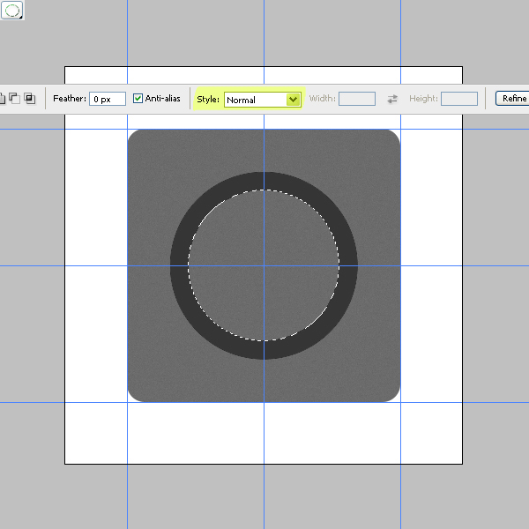The height and width of the screenshot is (529, 529).
Task: Click the Width input field
Action: (357, 99)
